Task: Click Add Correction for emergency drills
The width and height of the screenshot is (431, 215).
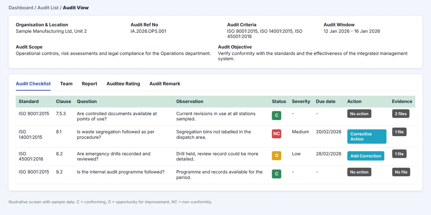Action: coord(366,156)
